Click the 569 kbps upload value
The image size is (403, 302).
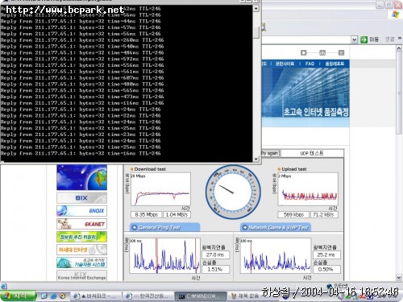tap(293, 215)
